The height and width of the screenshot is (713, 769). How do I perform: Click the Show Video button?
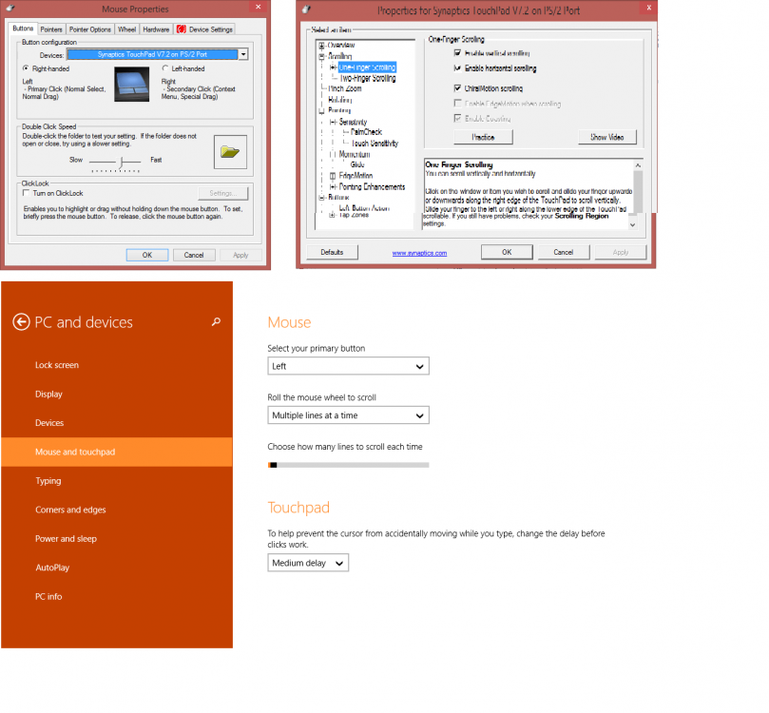tap(606, 137)
